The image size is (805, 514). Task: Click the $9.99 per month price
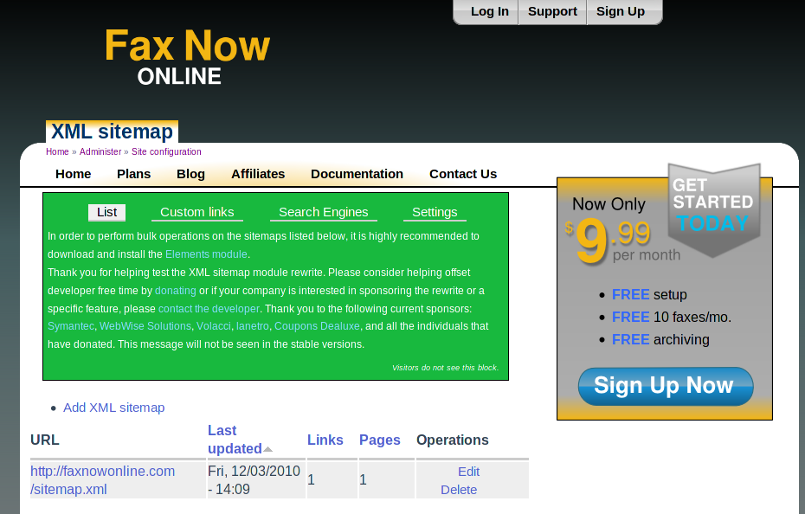pyautogui.click(x=622, y=241)
